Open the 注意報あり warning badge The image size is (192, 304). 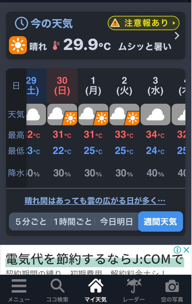click(x=143, y=23)
